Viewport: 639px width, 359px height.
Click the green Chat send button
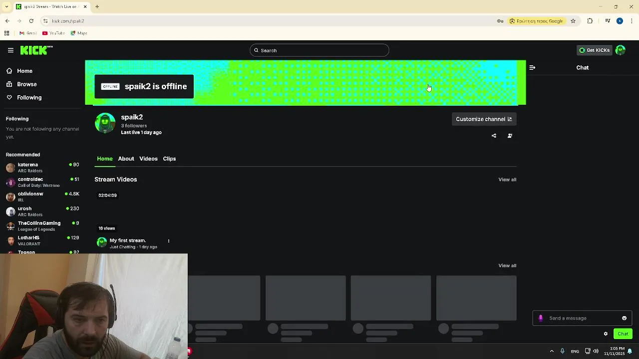click(x=623, y=334)
